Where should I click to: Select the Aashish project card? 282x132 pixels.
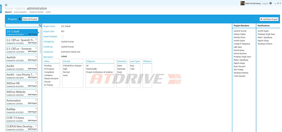click(22, 58)
